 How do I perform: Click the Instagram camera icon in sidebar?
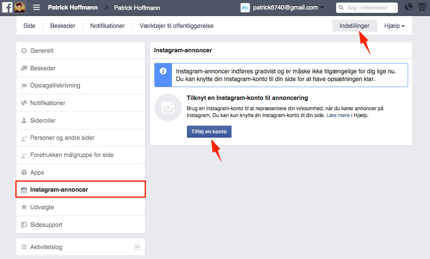click(24, 190)
